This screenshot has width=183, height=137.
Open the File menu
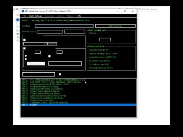pos(24,16)
